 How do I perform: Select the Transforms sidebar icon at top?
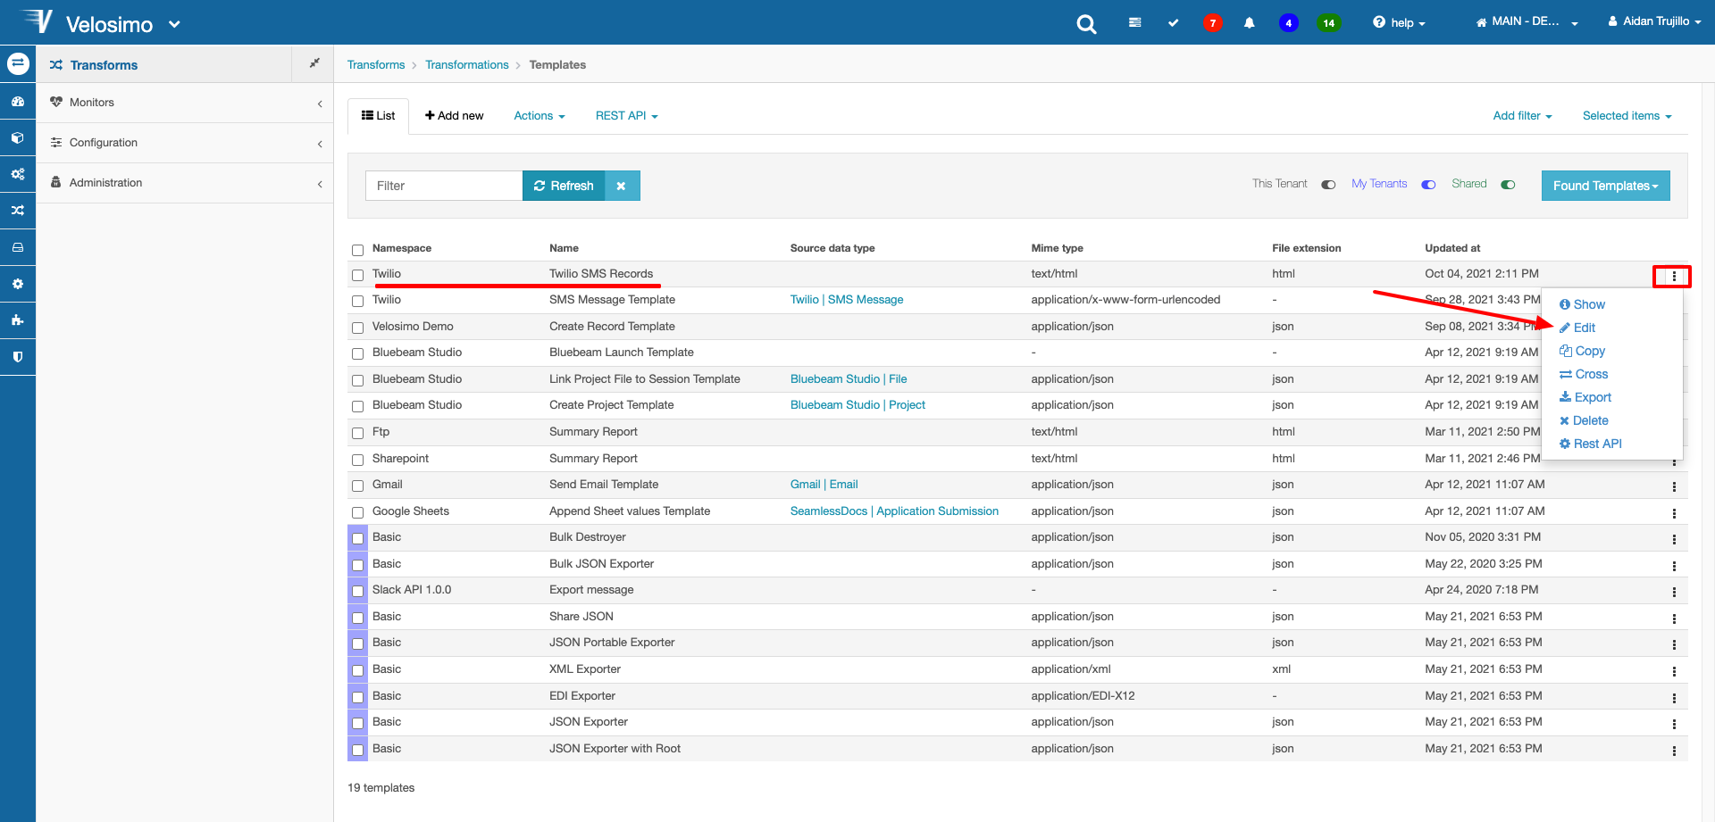click(x=18, y=63)
